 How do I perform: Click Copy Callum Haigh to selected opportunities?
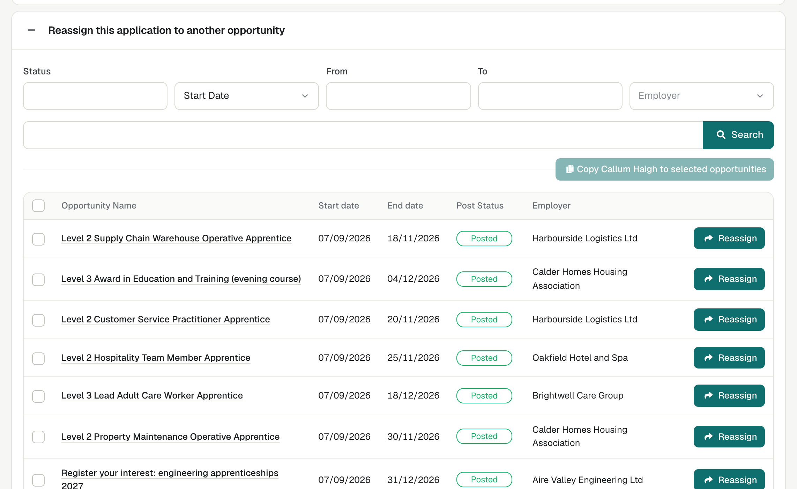pyautogui.click(x=664, y=169)
